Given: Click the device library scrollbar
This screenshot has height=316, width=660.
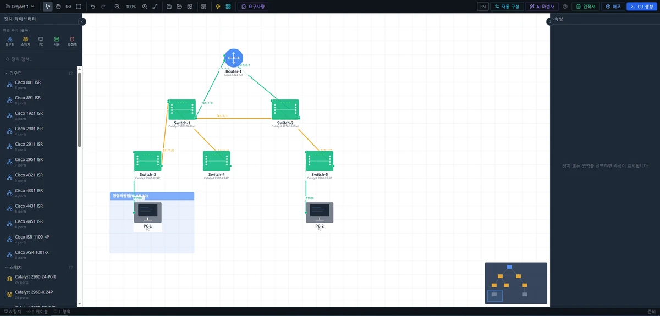Looking at the screenshot, I should pos(80,110).
